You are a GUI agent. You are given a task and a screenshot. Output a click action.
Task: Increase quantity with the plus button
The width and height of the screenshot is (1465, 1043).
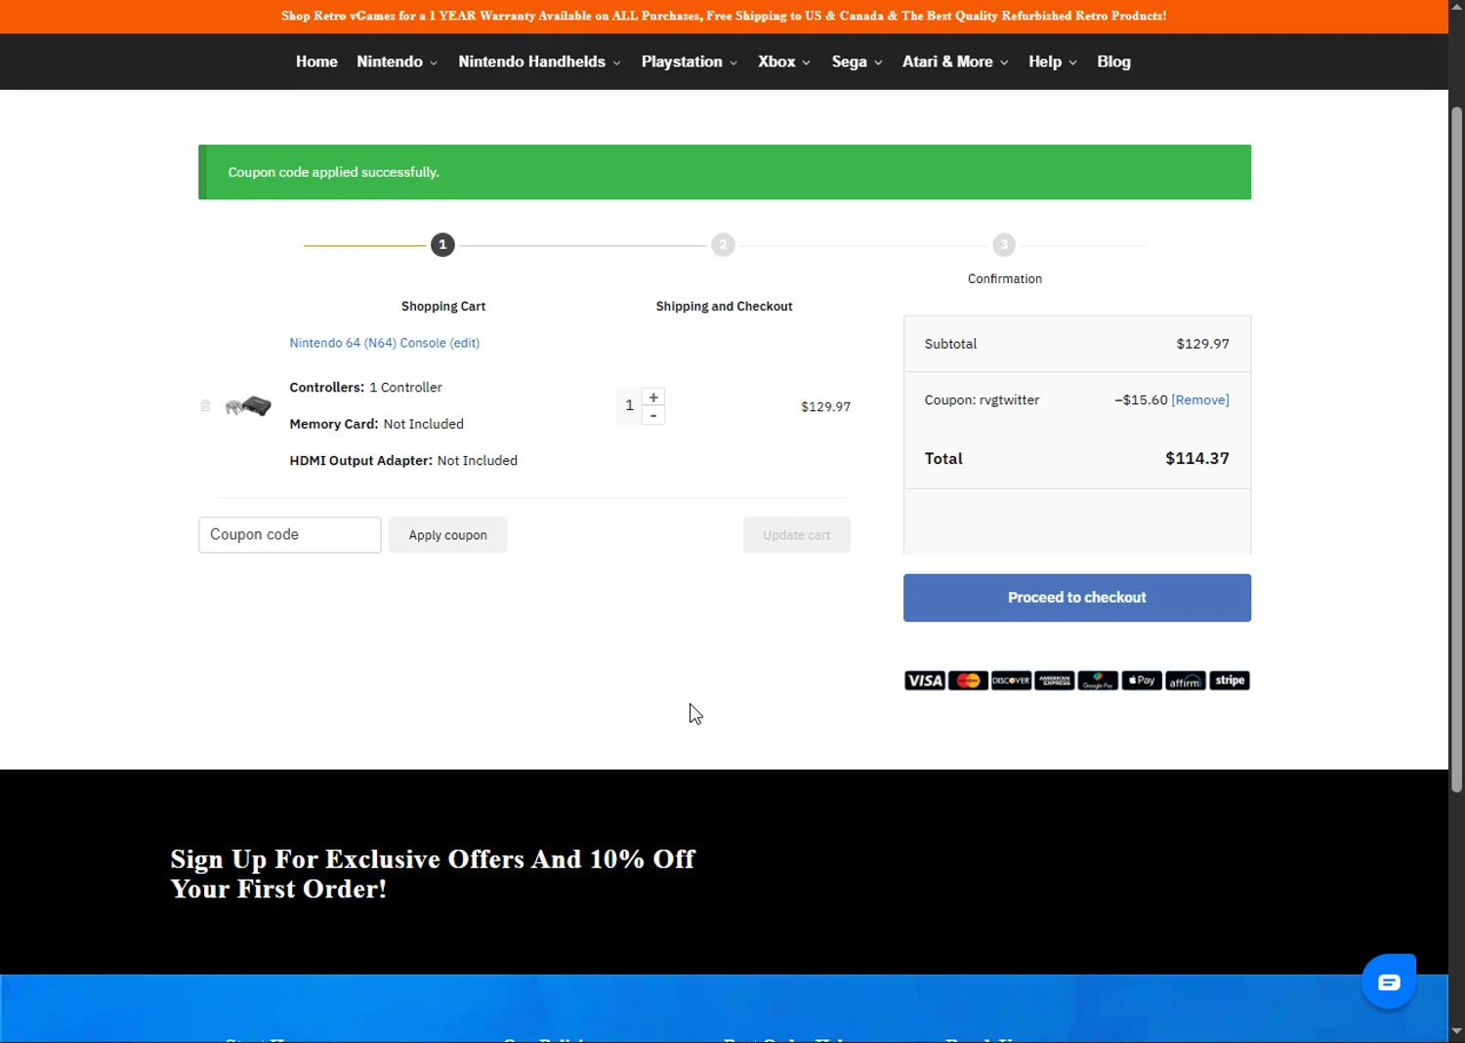click(653, 397)
